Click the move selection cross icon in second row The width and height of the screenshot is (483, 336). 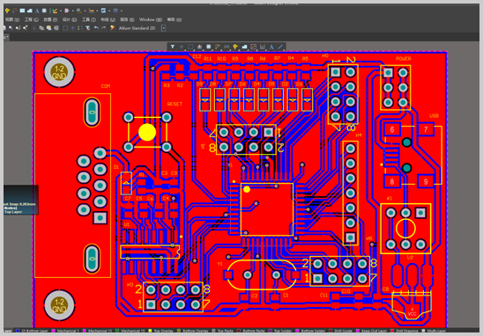[72, 28]
